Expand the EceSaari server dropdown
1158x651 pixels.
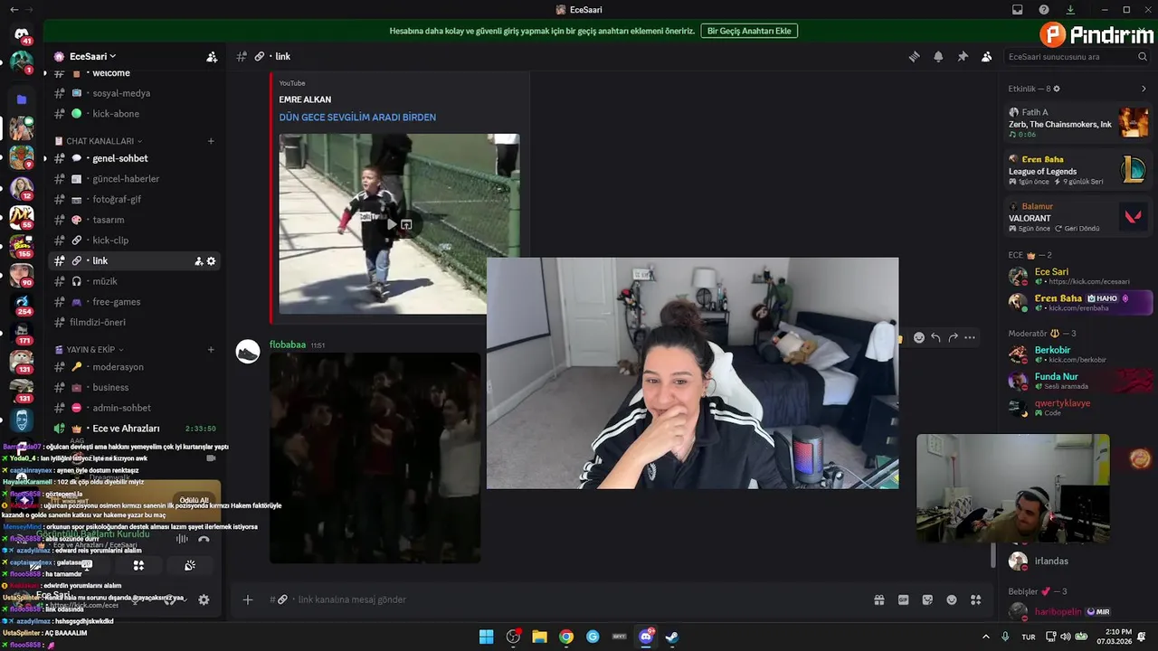click(92, 56)
